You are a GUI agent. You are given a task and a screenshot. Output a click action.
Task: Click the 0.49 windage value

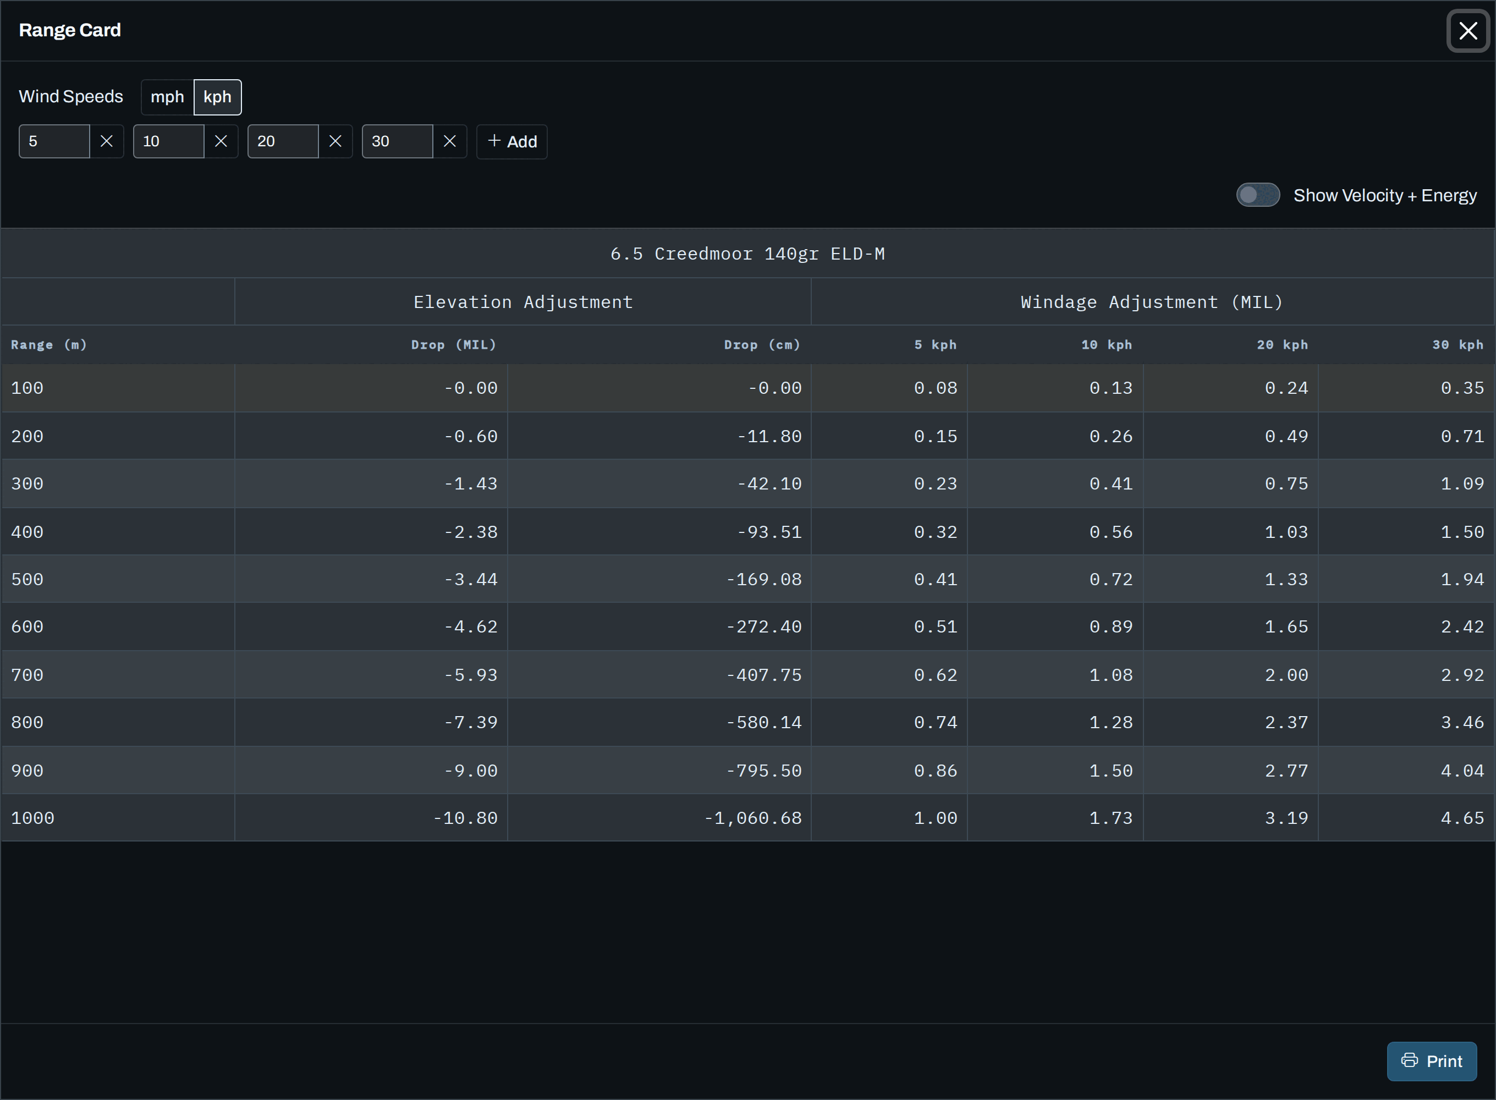[x=1286, y=436]
